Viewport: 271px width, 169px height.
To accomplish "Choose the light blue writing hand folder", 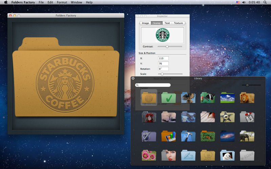I will (188, 155).
